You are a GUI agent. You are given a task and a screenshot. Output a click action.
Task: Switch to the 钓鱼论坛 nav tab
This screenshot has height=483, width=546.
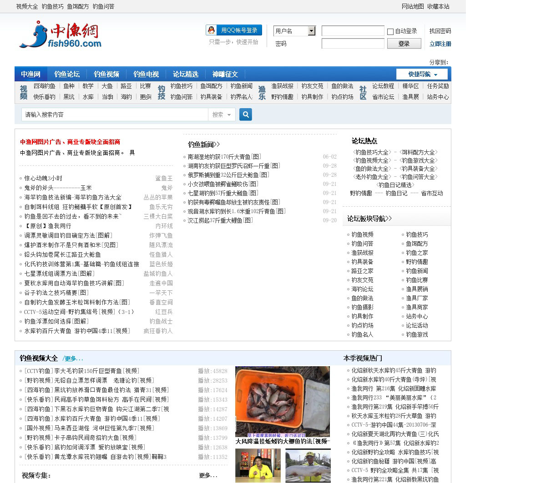(67, 74)
